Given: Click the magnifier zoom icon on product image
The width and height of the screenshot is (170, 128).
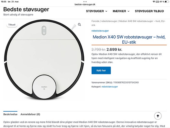Looking at the screenshot, I should (79, 25).
